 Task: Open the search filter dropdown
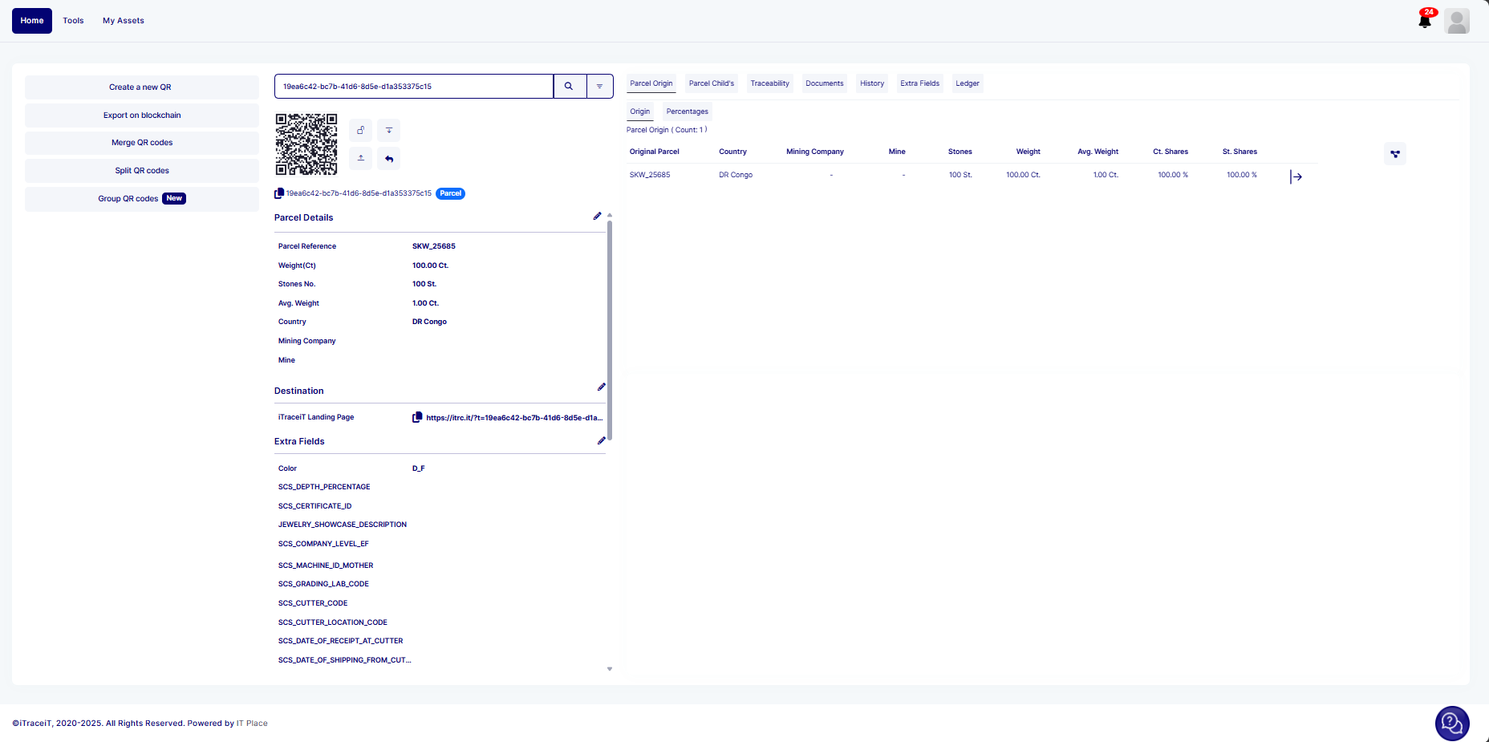coord(599,87)
